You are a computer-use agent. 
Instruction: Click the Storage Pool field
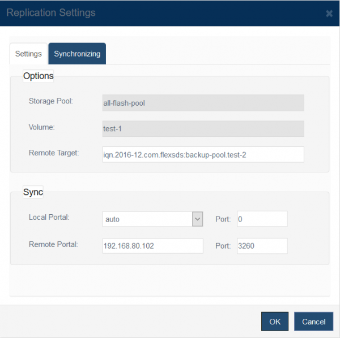[x=203, y=103]
